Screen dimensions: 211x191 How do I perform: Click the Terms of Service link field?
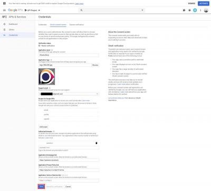click(x=69, y=180)
